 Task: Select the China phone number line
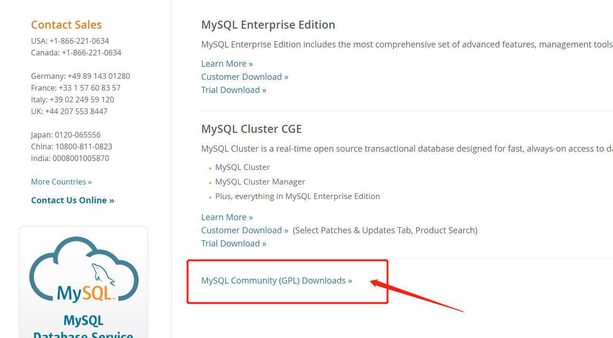point(72,146)
